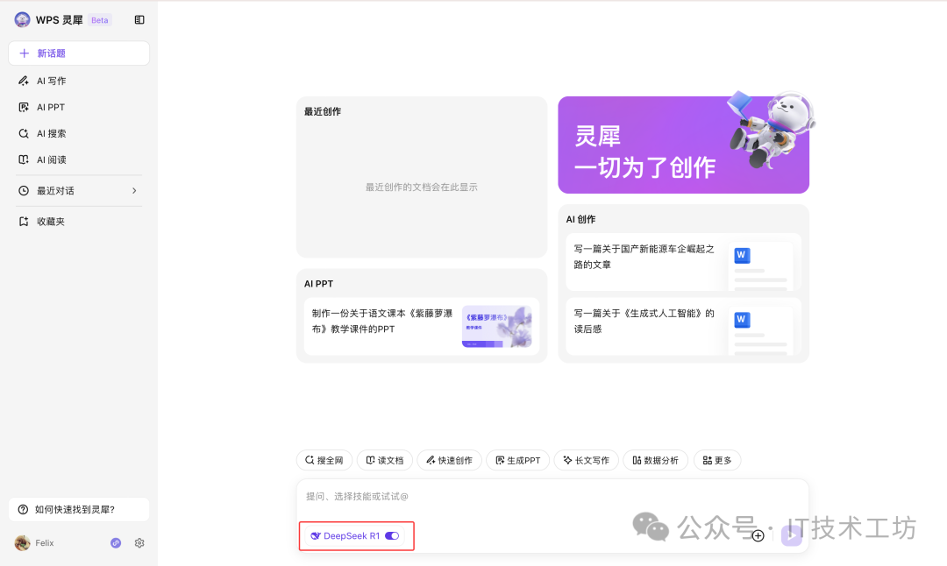Open the 收藏夹 favorites icon
The width and height of the screenshot is (947, 566).
[24, 221]
